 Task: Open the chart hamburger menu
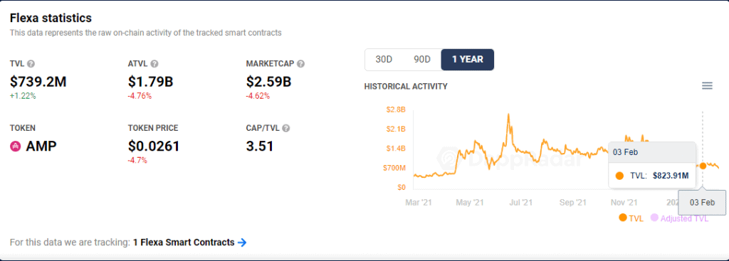(707, 86)
